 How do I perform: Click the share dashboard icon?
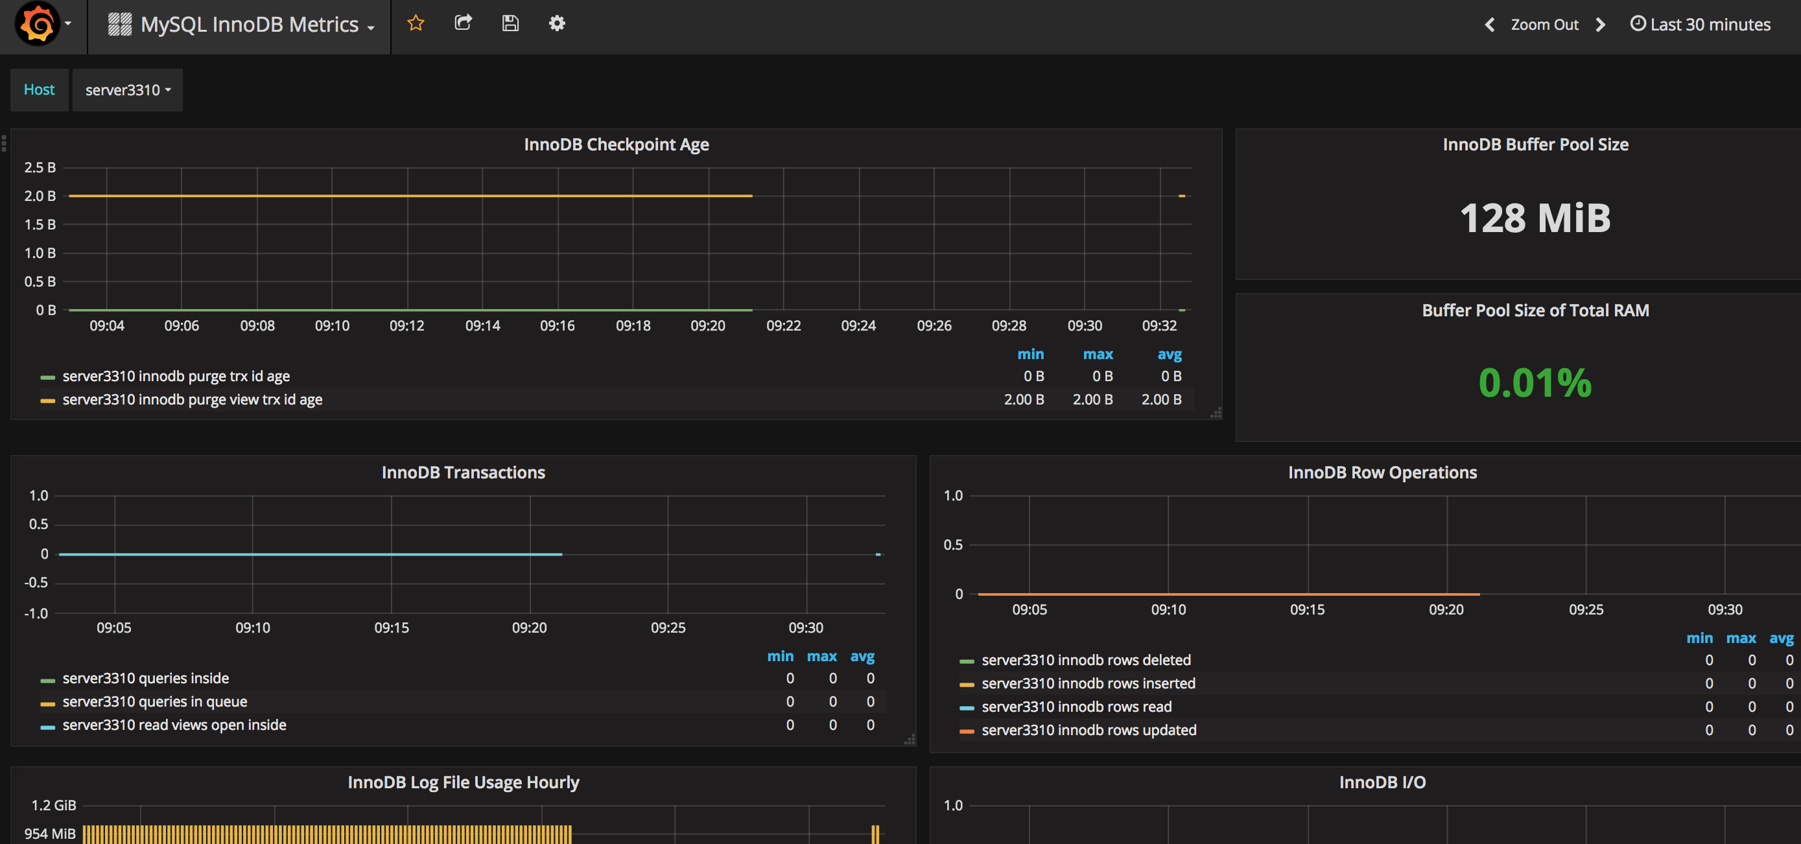pos(463,23)
